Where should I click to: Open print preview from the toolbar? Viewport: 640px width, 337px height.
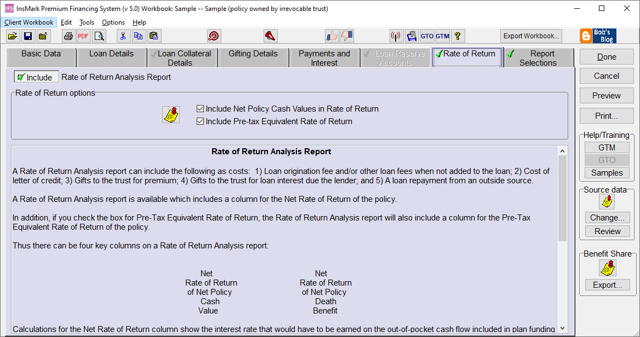click(99, 36)
